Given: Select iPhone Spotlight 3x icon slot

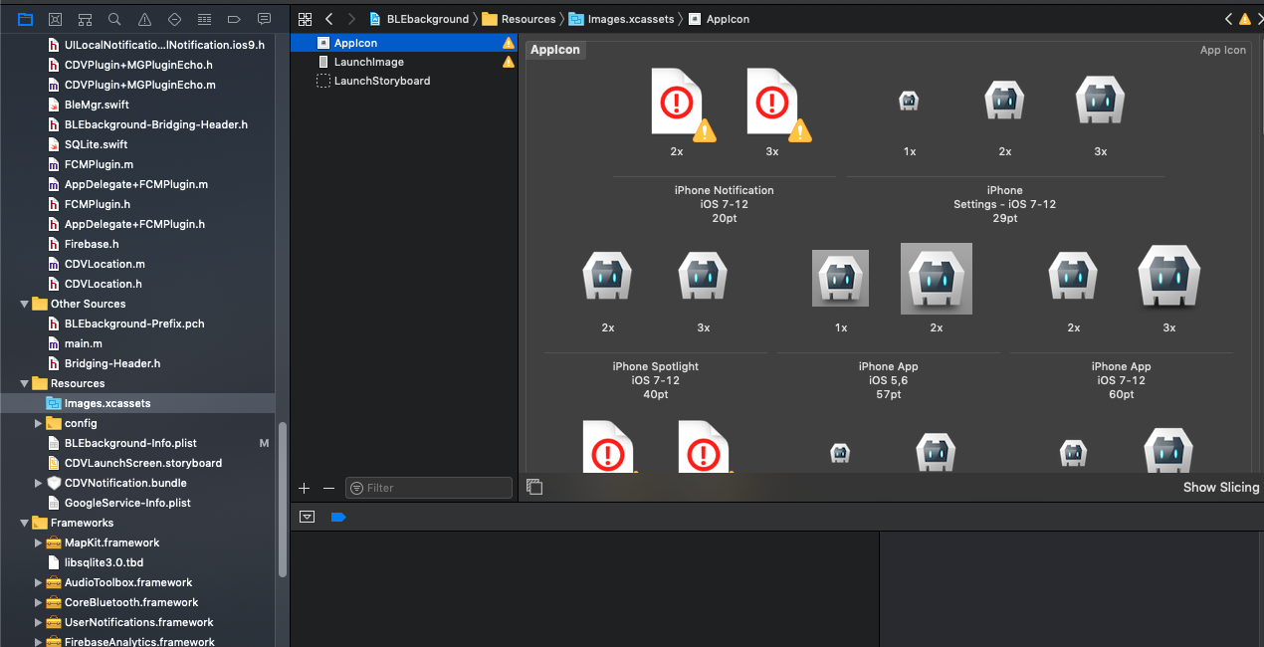Looking at the screenshot, I should point(703,277).
